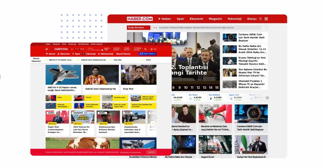Click the search icon in Habertema header
324x168 pixels.
point(146,49)
